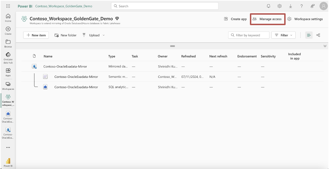This screenshot has height=169, width=329.
Task: Open settings gear in top bar
Action: [280, 6]
